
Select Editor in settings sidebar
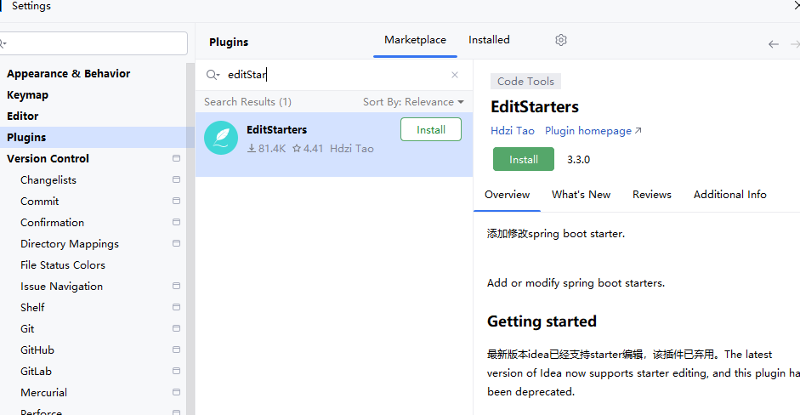coord(22,116)
